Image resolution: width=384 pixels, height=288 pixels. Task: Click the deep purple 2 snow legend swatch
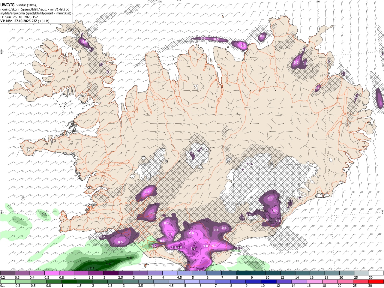111,273
